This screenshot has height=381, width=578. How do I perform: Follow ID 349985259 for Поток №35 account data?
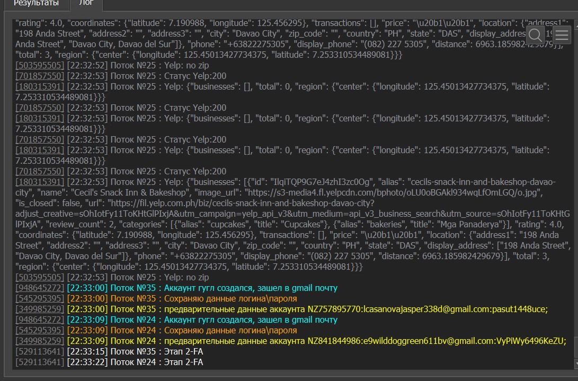(x=40, y=309)
